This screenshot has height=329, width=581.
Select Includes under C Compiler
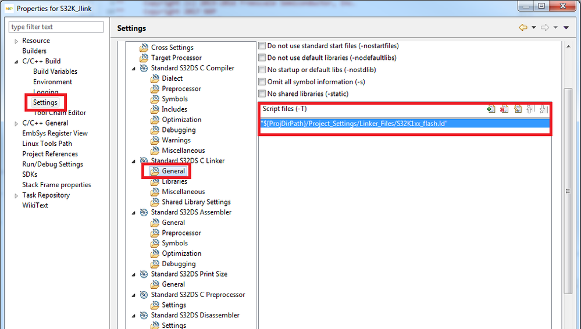pos(174,109)
